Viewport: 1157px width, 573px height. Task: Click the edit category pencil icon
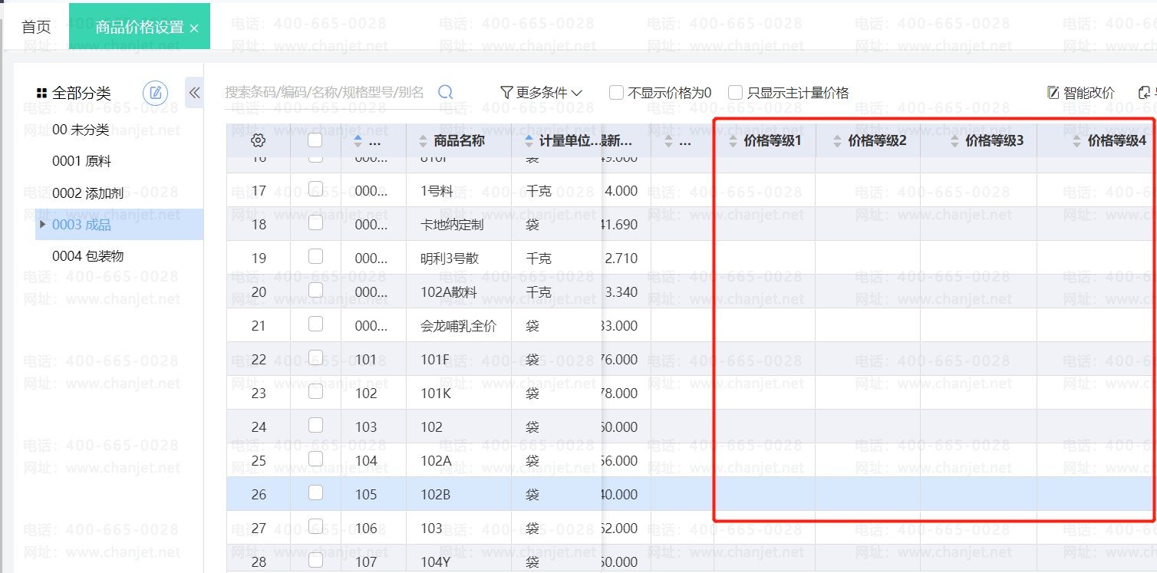(156, 93)
